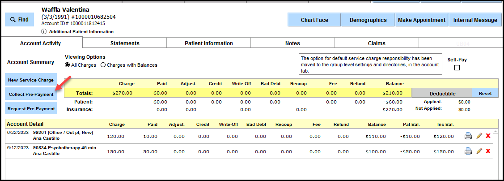Edit the 99201 charge with pencil icon

point(479,136)
